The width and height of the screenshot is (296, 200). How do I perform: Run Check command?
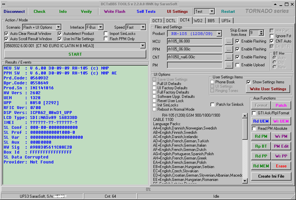tap(40, 12)
